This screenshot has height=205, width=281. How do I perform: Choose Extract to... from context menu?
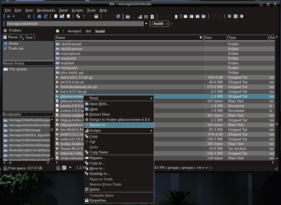[x=119, y=125]
